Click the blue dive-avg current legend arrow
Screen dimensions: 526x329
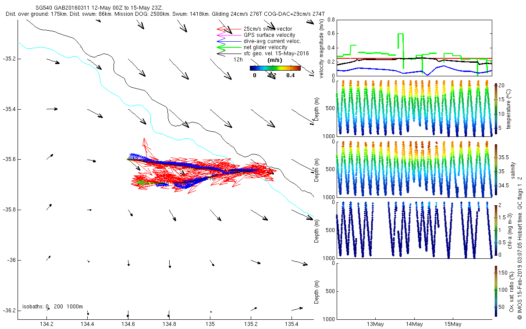[227, 41]
